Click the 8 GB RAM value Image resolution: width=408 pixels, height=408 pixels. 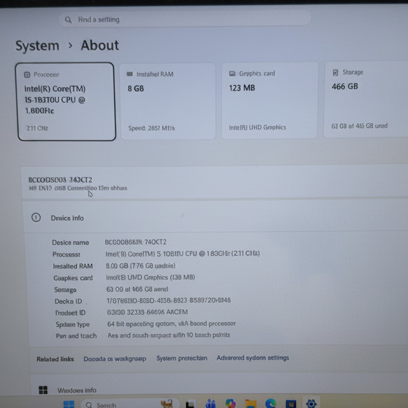click(136, 89)
